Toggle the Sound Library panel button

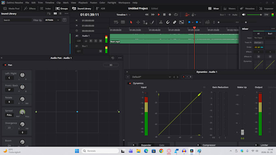pos(82,8)
